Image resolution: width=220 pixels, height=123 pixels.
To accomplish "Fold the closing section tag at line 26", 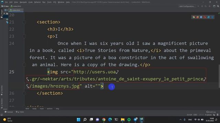I will (24, 93).
